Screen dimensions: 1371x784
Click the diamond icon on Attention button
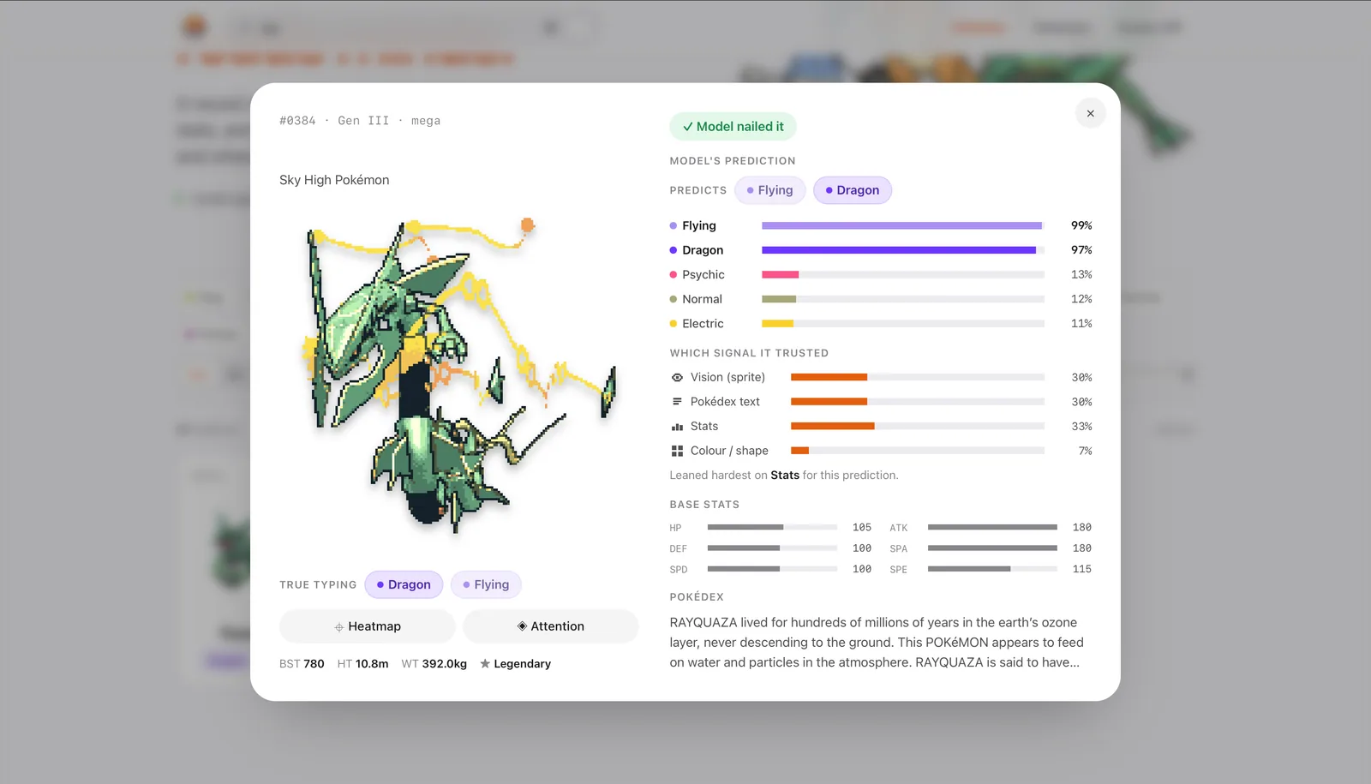click(522, 626)
